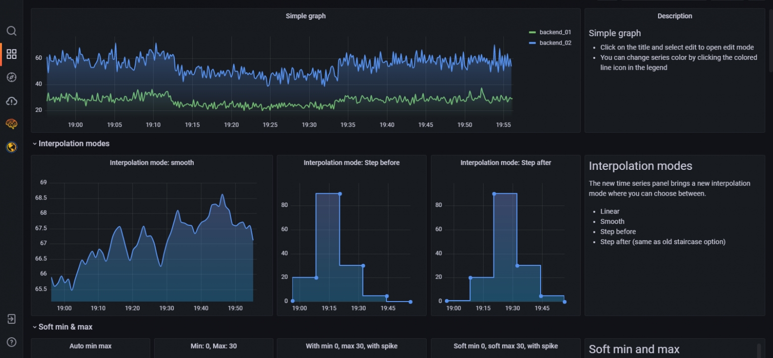Click the sign-in arrow icon
This screenshot has height=358, width=773.
coord(11,319)
